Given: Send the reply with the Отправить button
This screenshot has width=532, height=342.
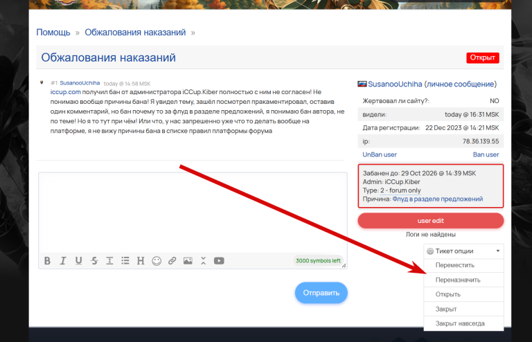Looking at the screenshot, I should (321, 293).
